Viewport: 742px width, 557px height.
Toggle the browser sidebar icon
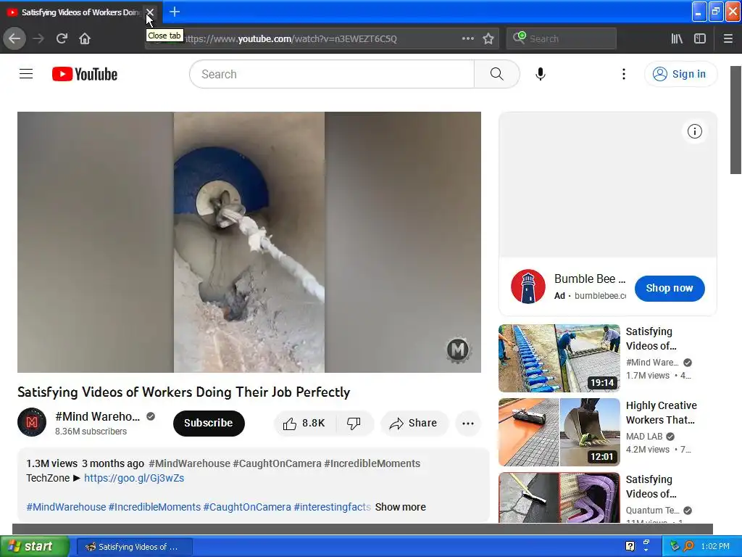700,38
